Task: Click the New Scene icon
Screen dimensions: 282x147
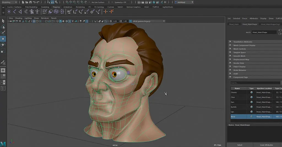Action: point(23,2)
